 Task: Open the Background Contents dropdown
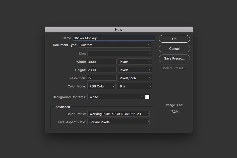click(x=116, y=97)
